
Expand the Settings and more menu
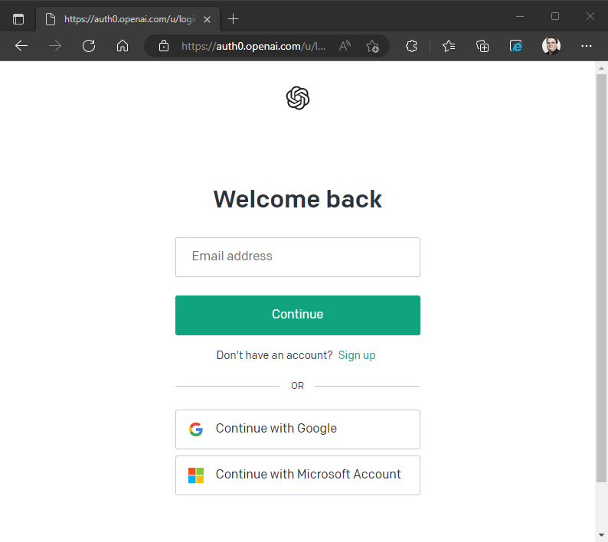click(x=587, y=46)
